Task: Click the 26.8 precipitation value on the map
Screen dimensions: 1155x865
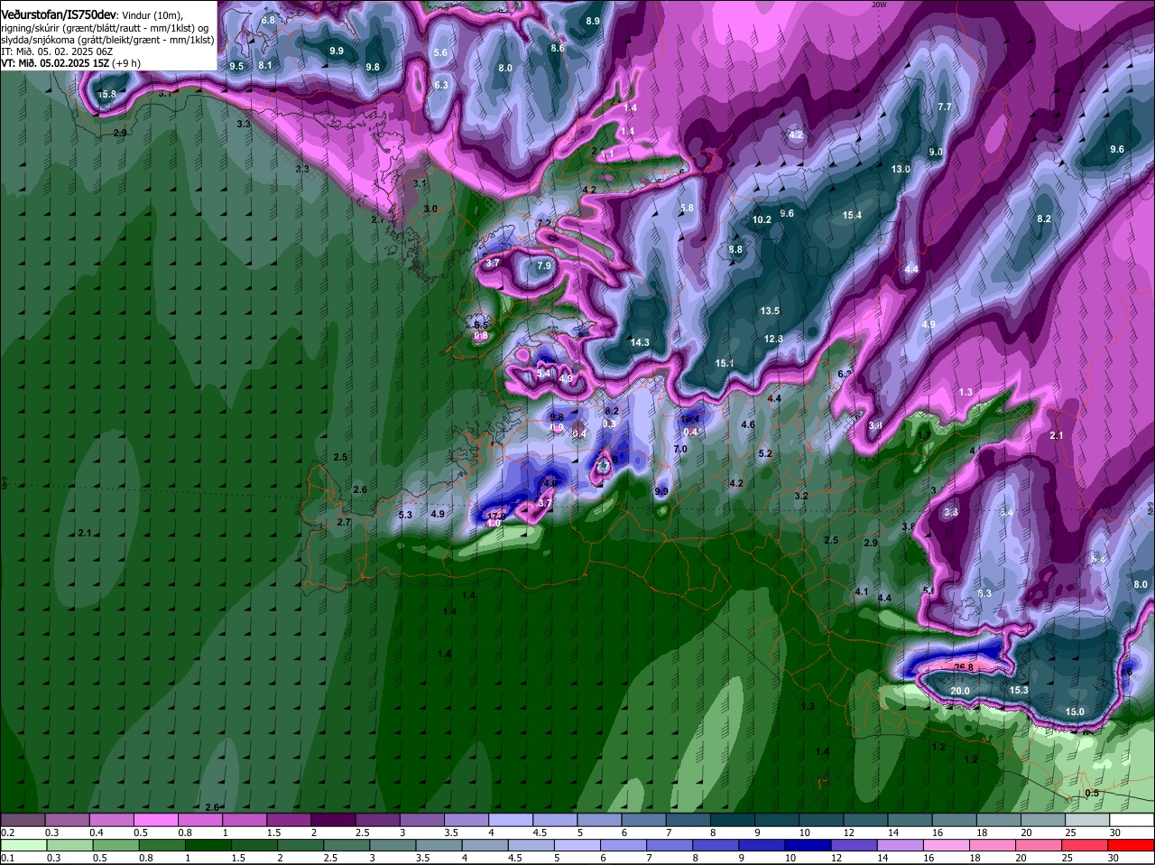Action: 964,667
